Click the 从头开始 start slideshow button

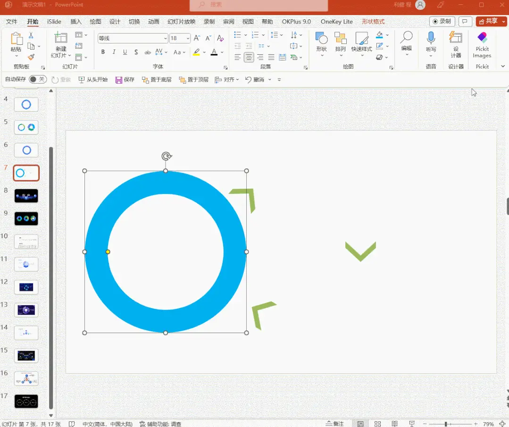pyautogui.click(x=93, y=80)
